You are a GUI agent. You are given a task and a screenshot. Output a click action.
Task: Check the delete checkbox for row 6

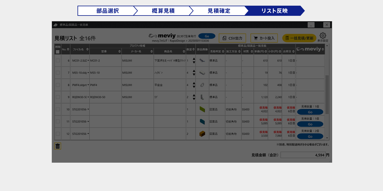click(x=58, y=61)
